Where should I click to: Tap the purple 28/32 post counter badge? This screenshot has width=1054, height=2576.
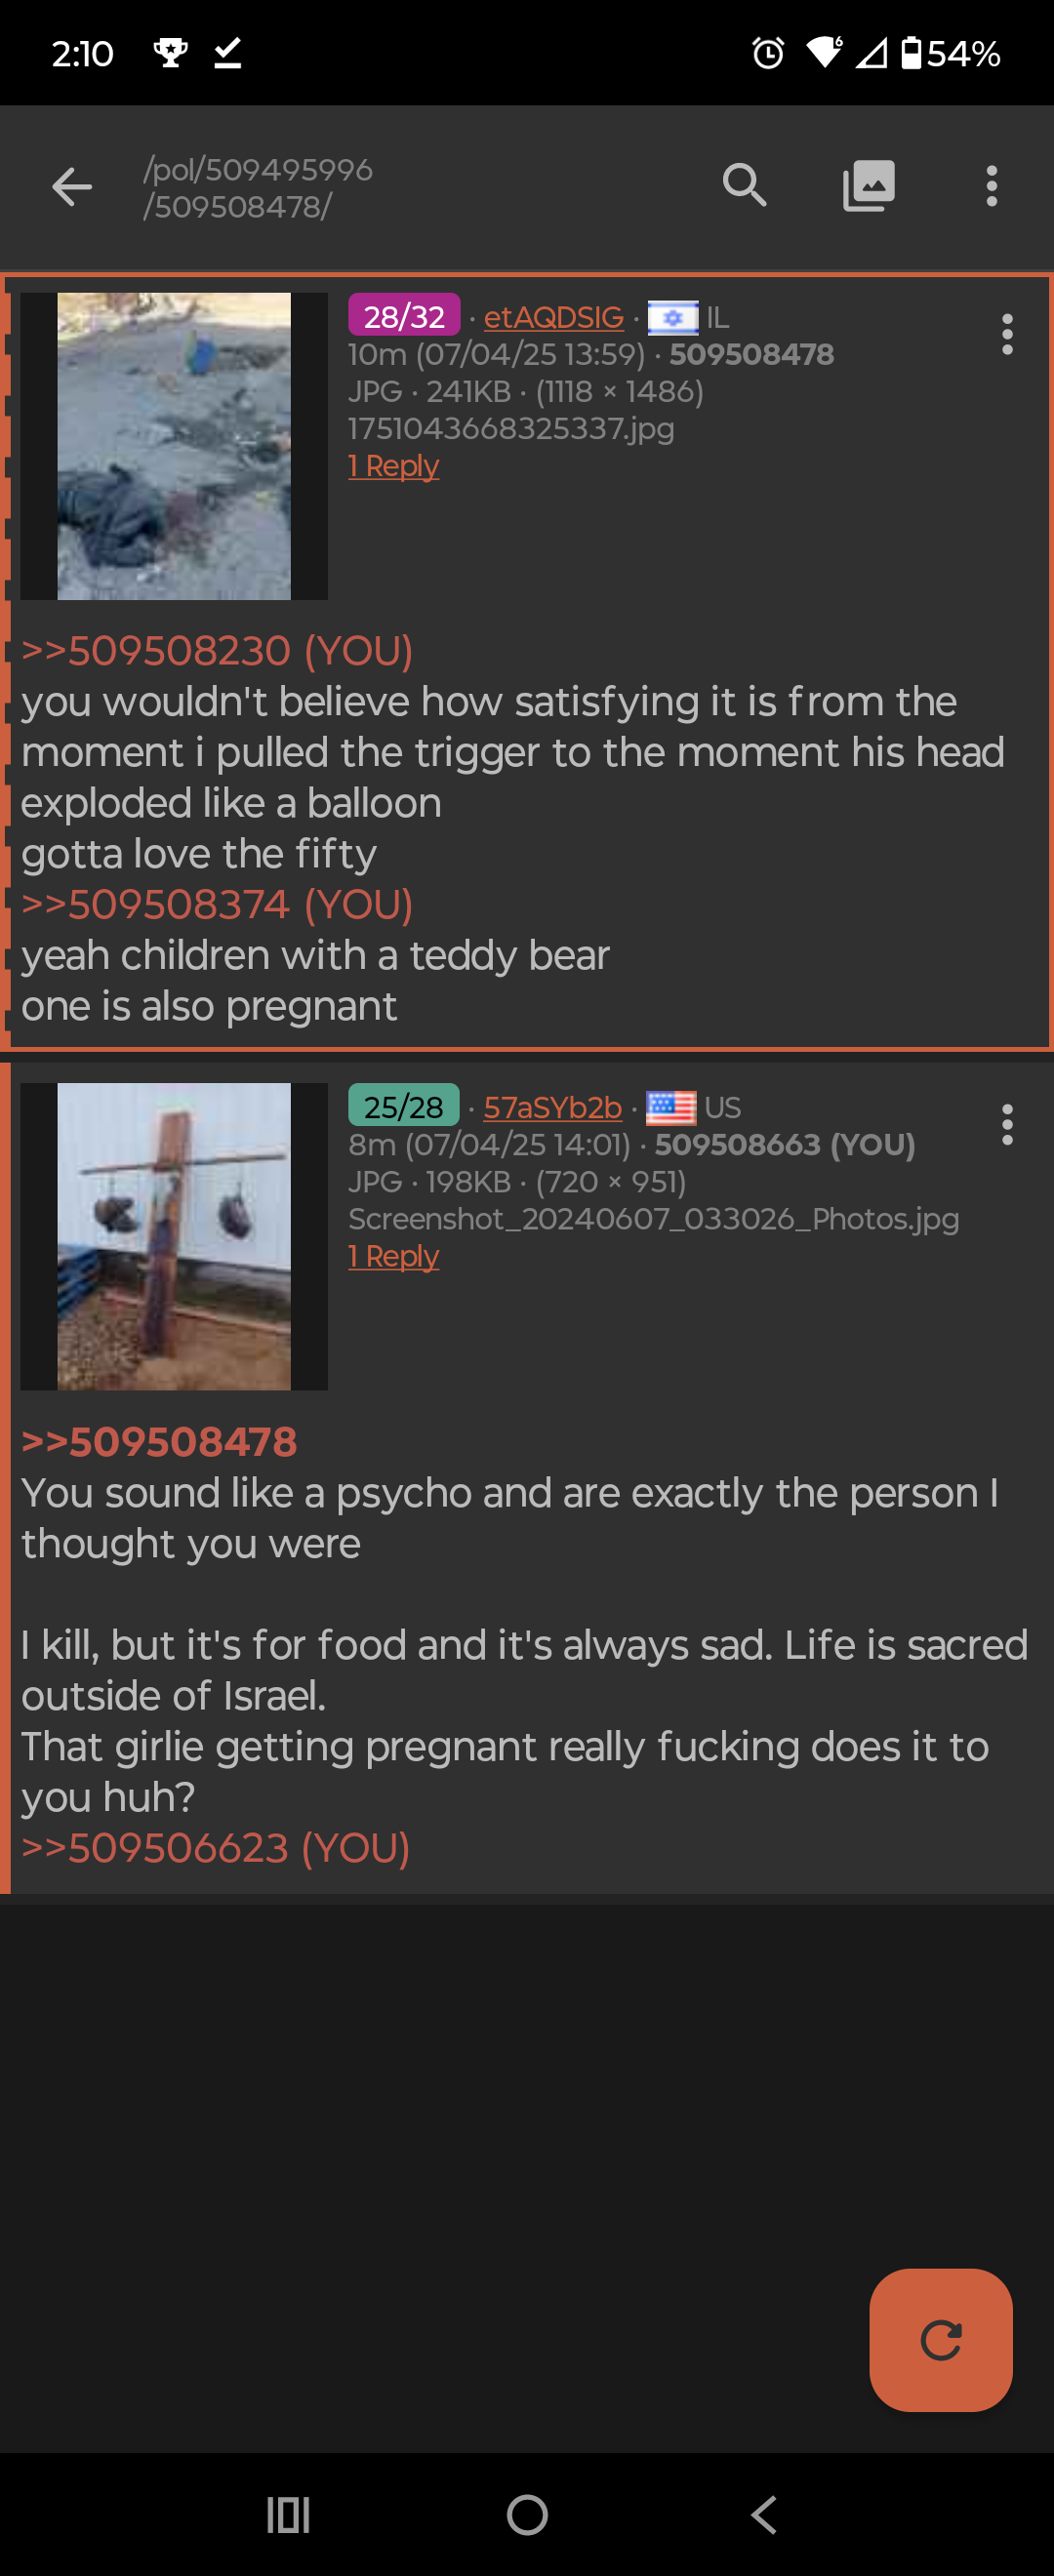coord(404,315)
